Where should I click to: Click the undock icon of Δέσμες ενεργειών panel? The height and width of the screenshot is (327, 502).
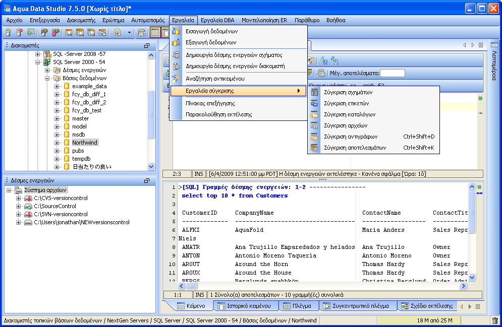click(147, 180)
